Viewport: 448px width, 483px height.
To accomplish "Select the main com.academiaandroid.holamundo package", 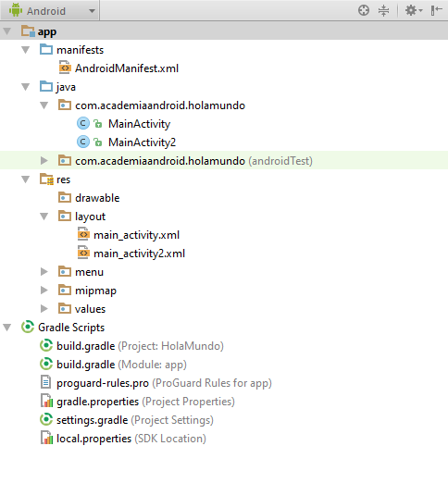I will pyautogui.click(x=160, y=105).
